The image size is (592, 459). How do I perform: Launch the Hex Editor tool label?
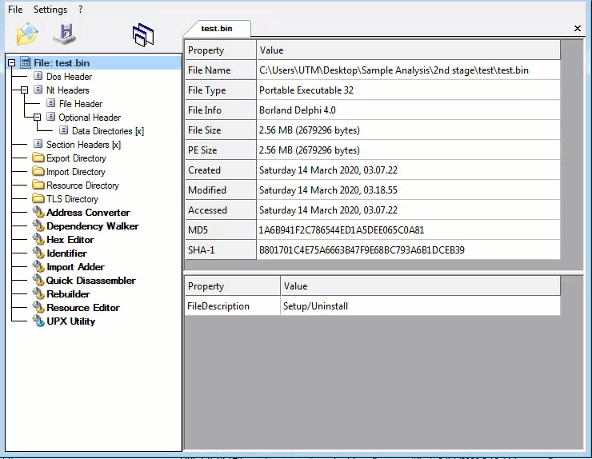[x=70, y=240]
